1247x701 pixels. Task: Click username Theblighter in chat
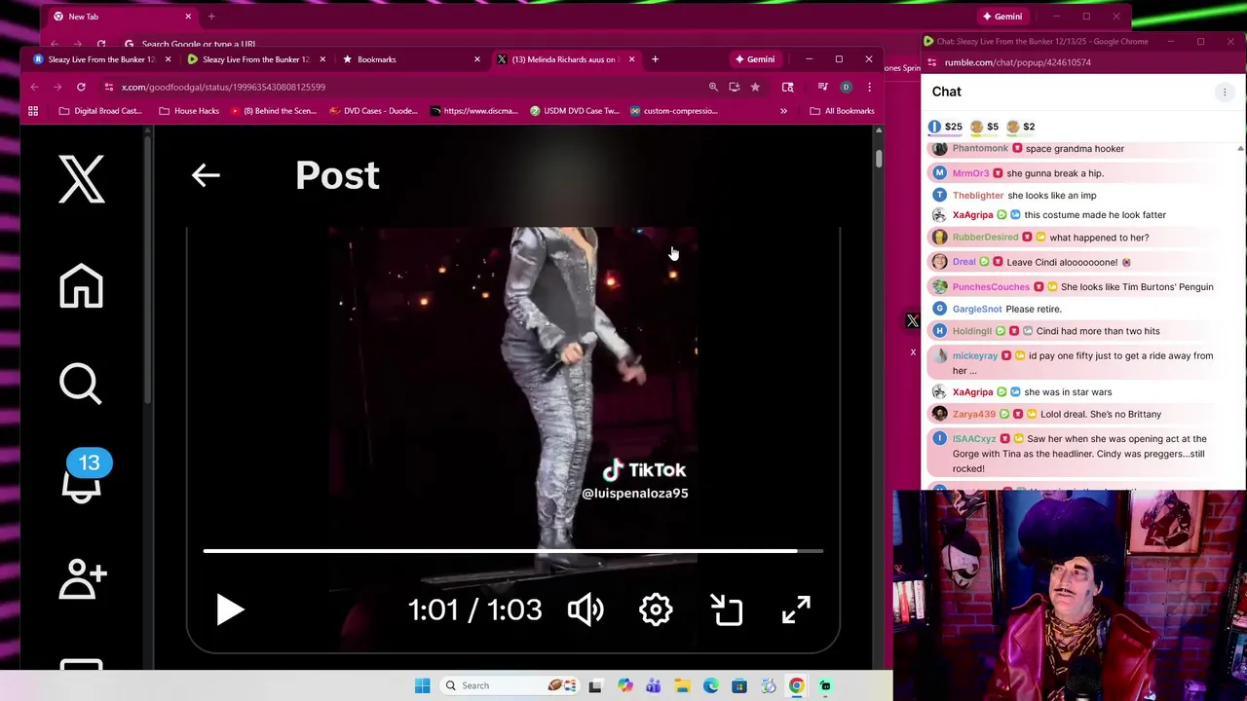click(x=977, y=196)
